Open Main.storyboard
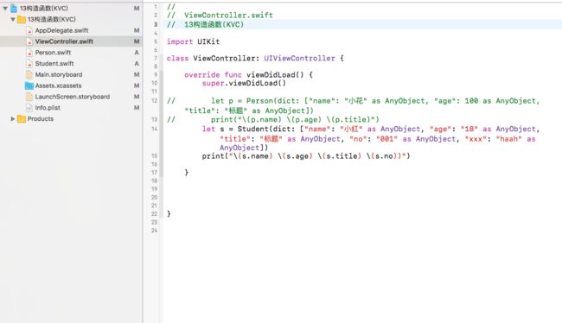Image resolution: width=562 pixels, height=323 pixels. (59, 75)
